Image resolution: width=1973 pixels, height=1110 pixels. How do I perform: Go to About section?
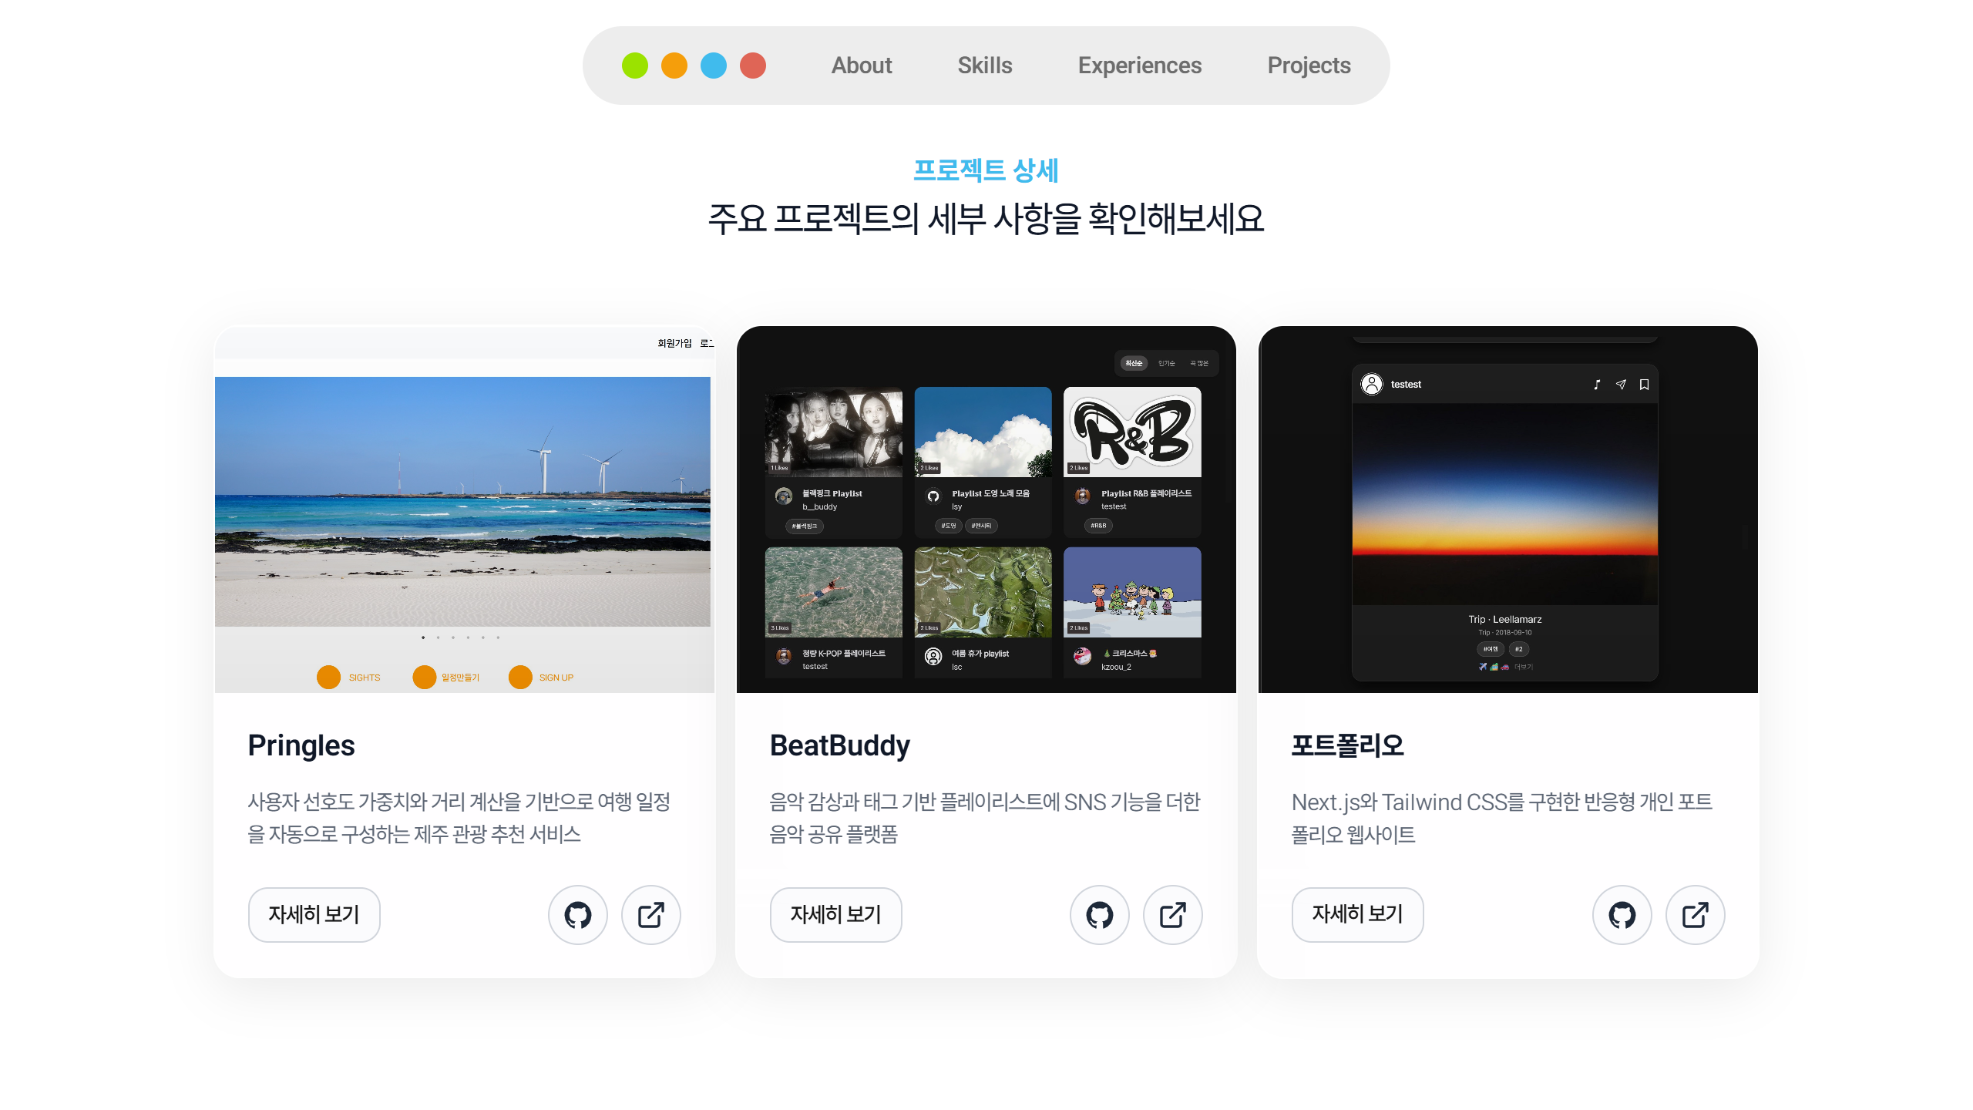point(861,66)
